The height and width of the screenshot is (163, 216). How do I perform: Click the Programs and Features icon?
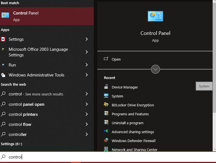pos(106,114)
